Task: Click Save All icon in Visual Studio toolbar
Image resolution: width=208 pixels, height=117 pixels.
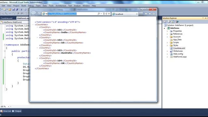Action: click(17, 9)
